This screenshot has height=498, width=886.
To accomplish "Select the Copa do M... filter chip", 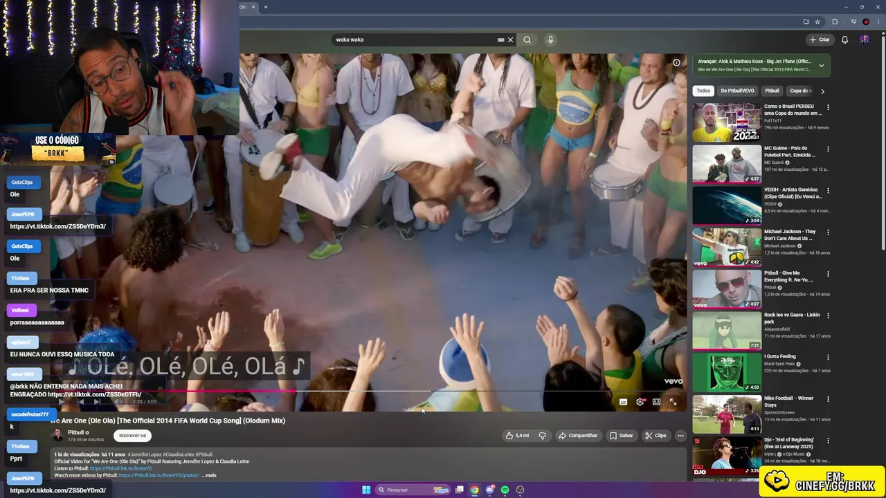I will (x=801, y=91).
